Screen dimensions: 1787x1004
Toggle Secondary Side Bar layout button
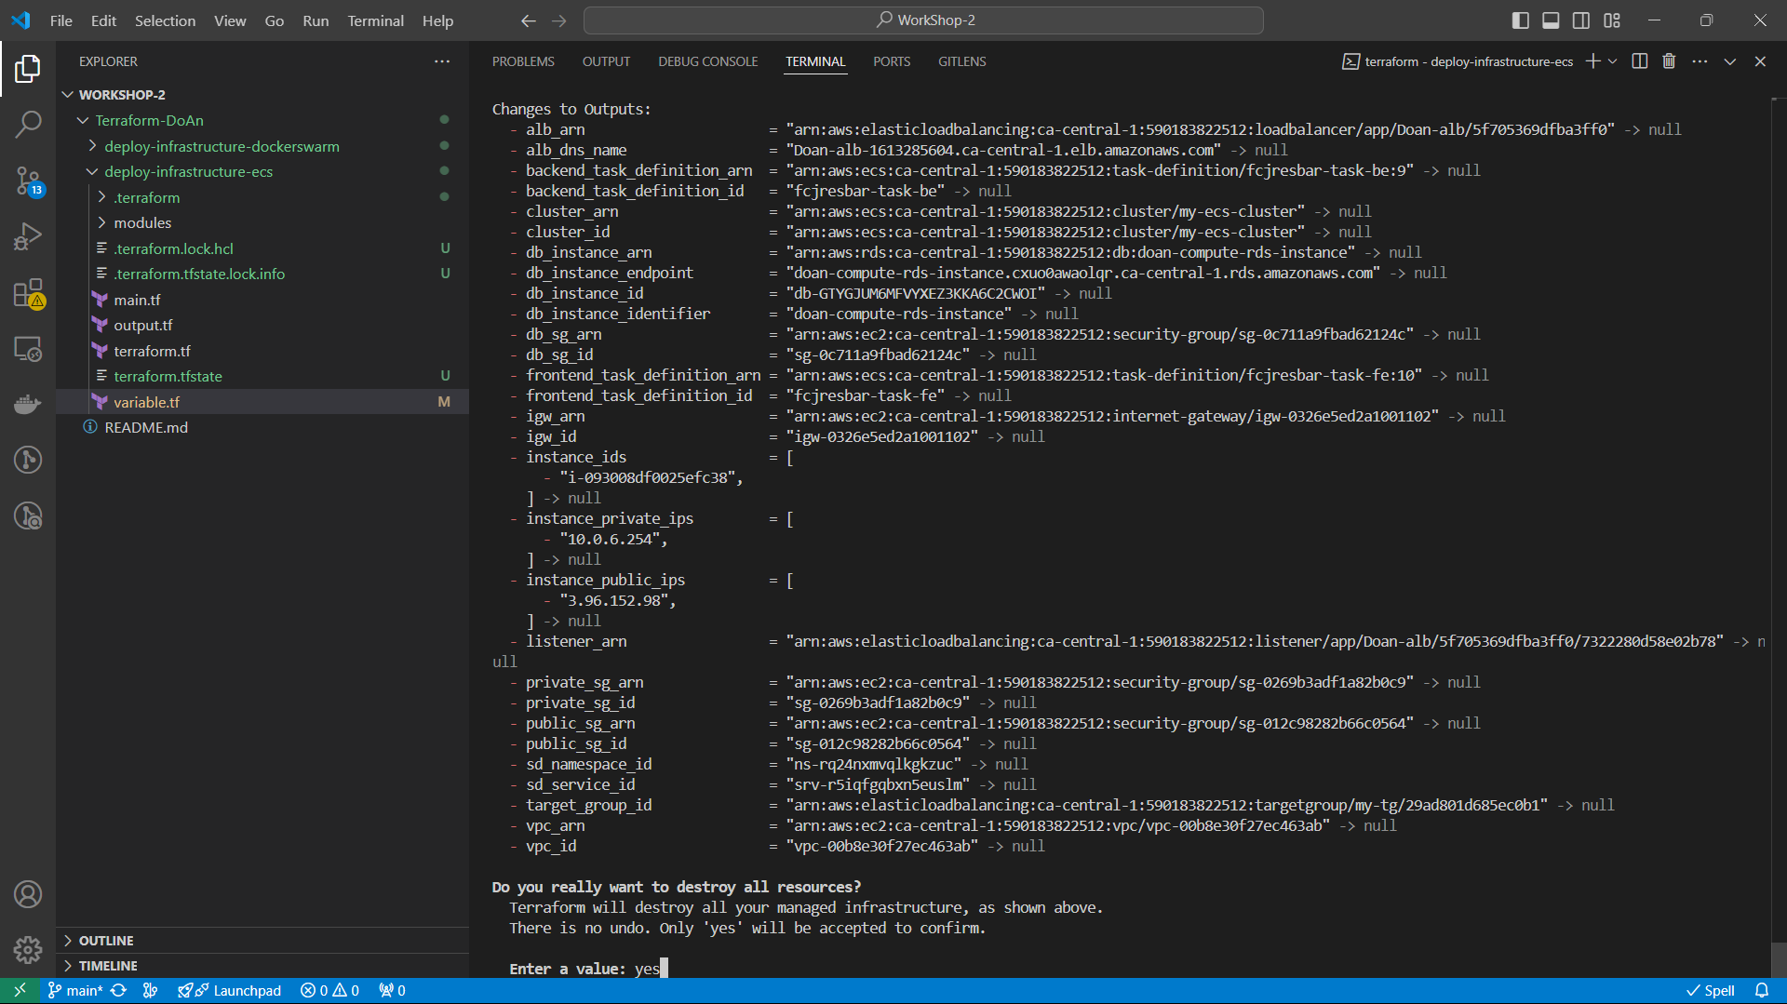tap(1581, 20)
